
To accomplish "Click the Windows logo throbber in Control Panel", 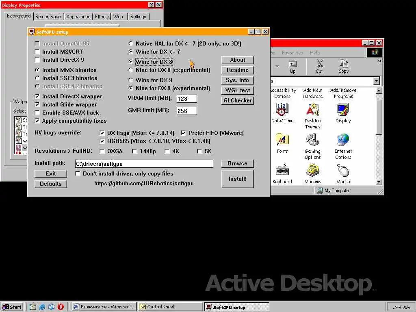I will click(x=374, y=52).
